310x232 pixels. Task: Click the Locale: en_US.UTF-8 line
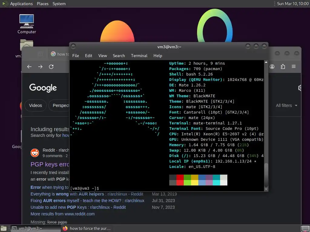(192, 167)
